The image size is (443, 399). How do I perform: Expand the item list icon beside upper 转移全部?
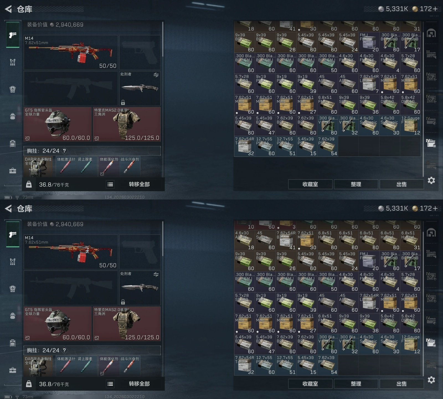[110, 184]
